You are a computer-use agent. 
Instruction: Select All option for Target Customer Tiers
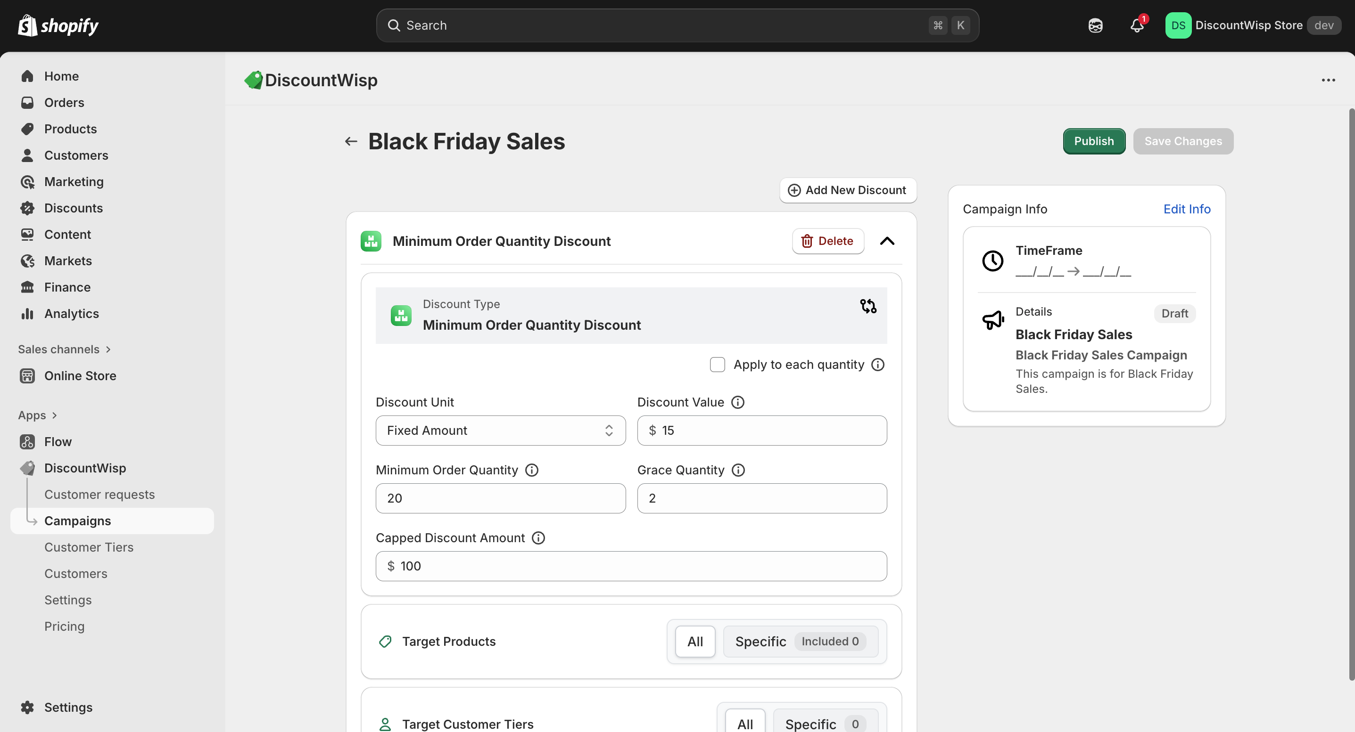[x=745, y=724]
